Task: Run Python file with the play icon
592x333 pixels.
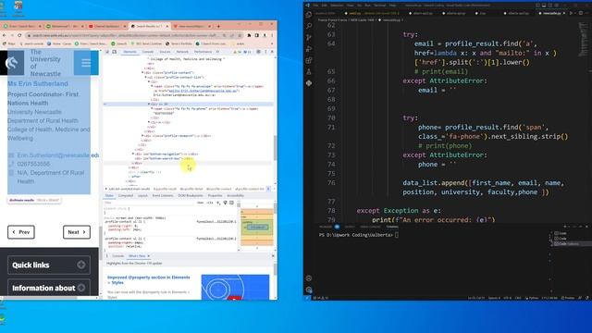Action: [x=572, y=13]
